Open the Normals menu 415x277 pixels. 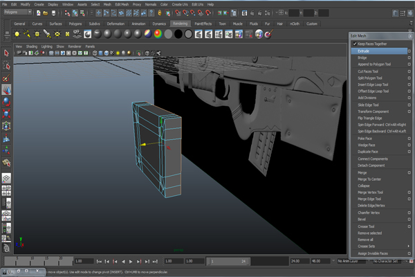pyautogui.click(x=151, y=4)
